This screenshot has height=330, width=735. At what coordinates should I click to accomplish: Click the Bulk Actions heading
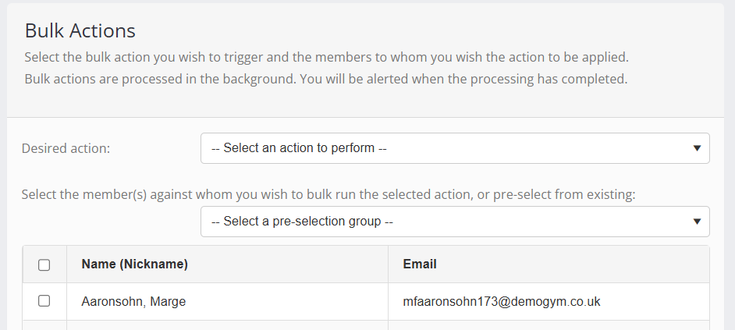80,30
